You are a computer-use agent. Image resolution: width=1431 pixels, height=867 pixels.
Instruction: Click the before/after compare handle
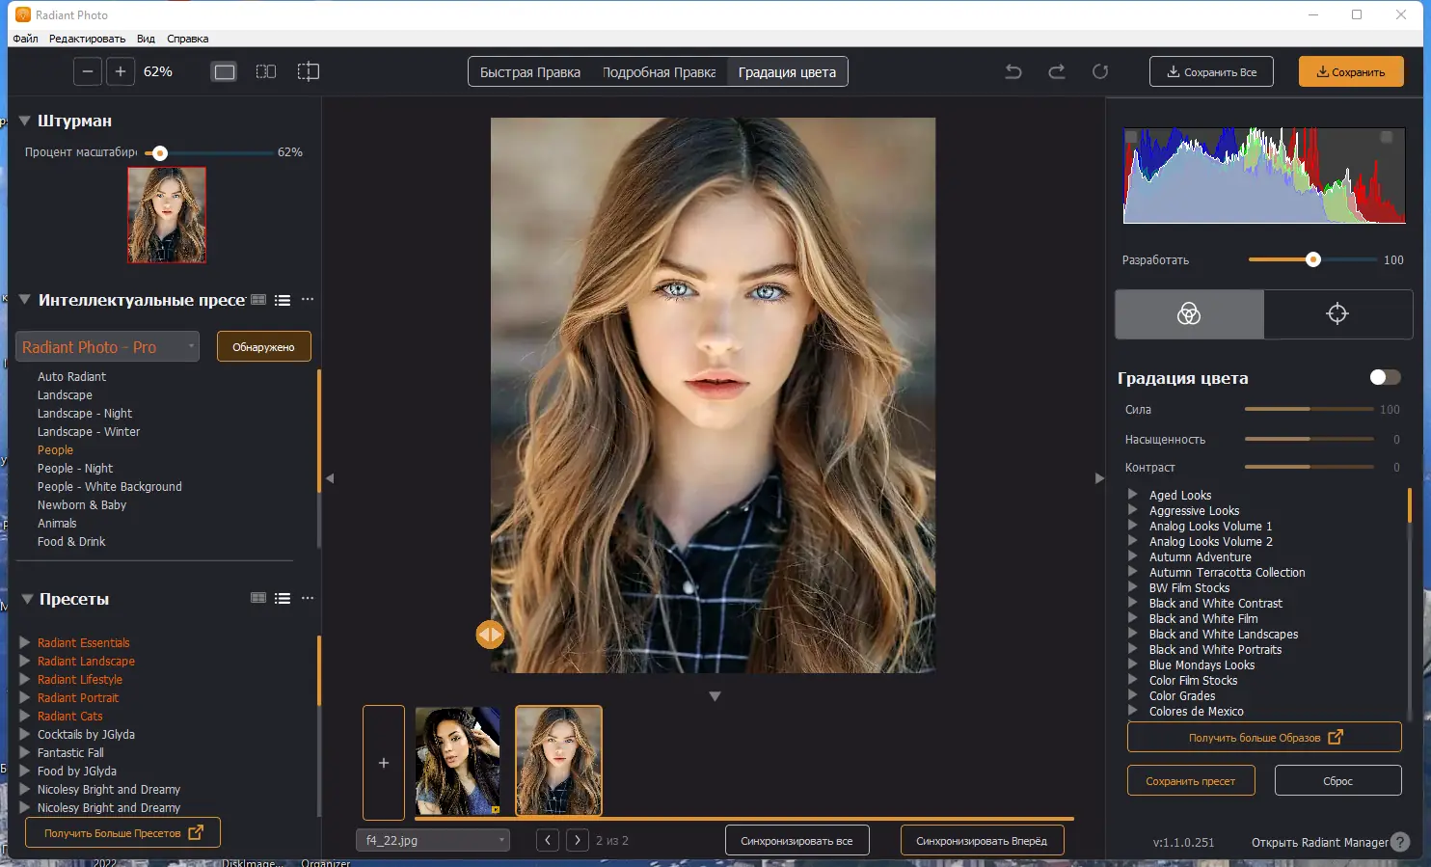(x=490, y=635)
